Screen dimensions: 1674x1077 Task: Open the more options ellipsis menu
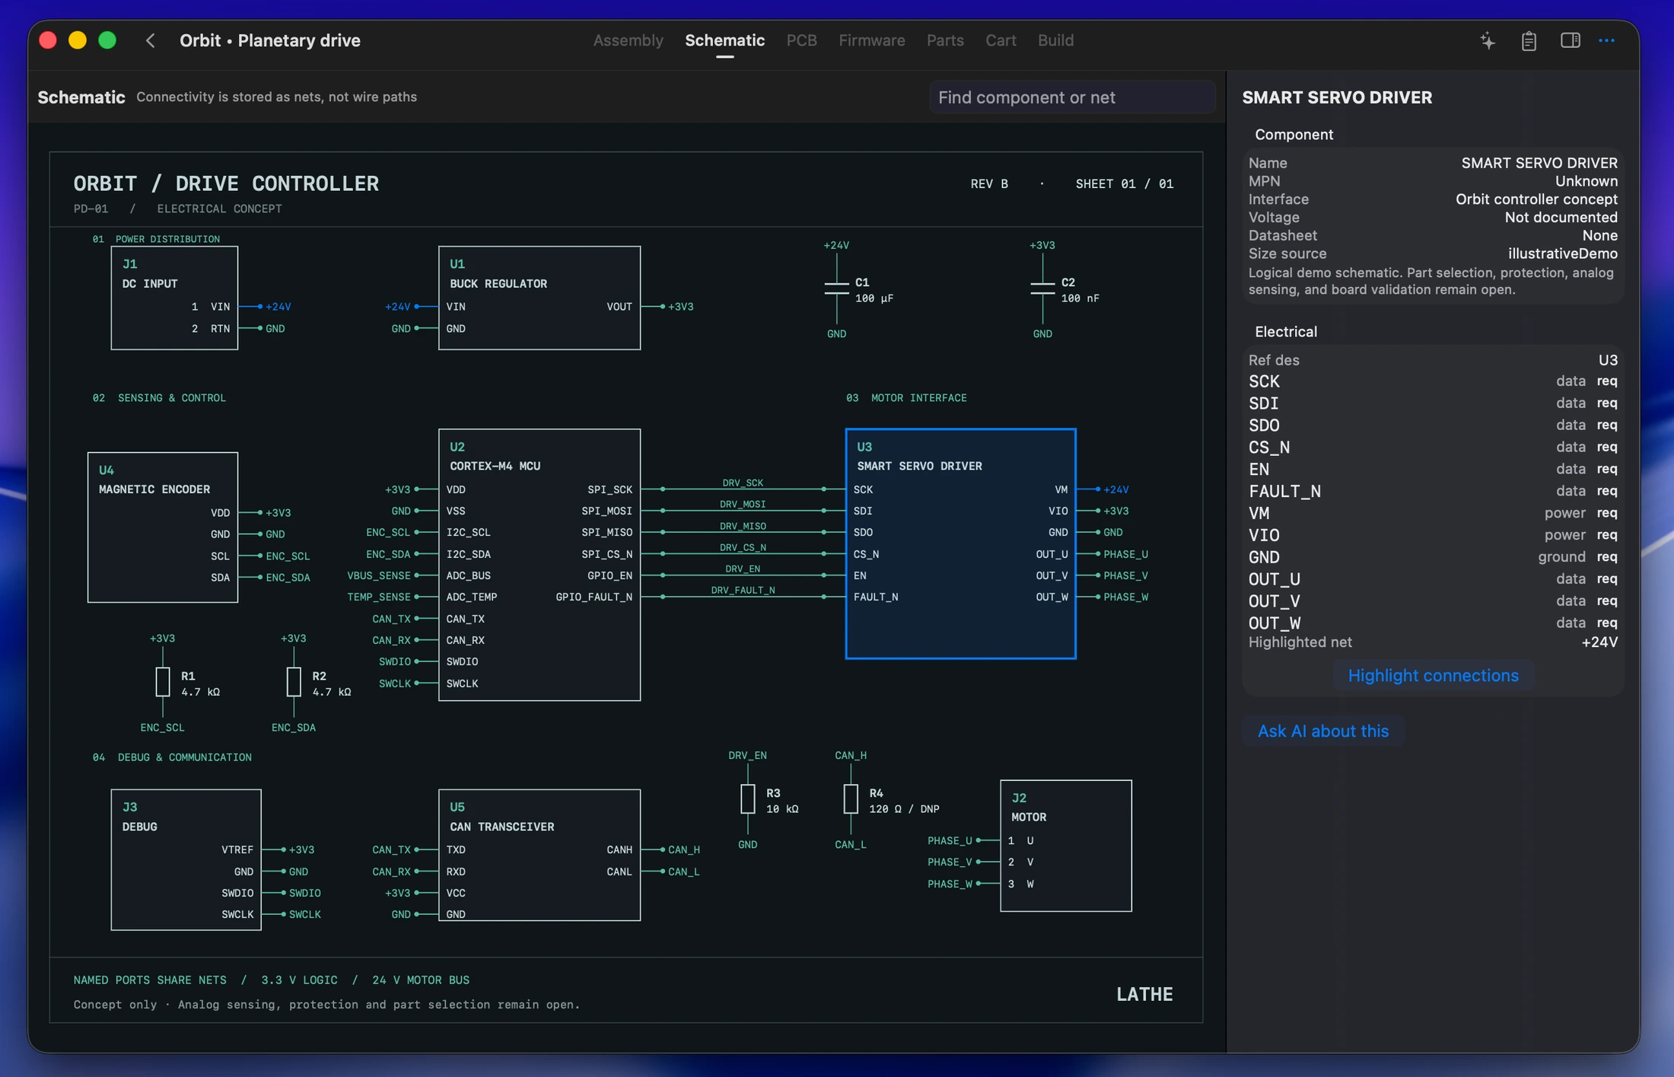pyautogui.click(x=1606, y=40)
